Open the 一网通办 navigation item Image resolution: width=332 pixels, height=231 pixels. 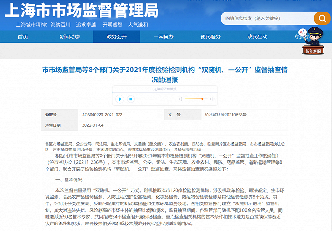(x=164, y=37)
